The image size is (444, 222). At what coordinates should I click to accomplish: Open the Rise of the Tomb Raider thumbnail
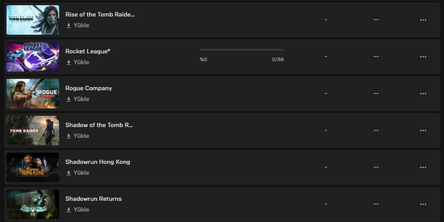[x=33, y=20]
